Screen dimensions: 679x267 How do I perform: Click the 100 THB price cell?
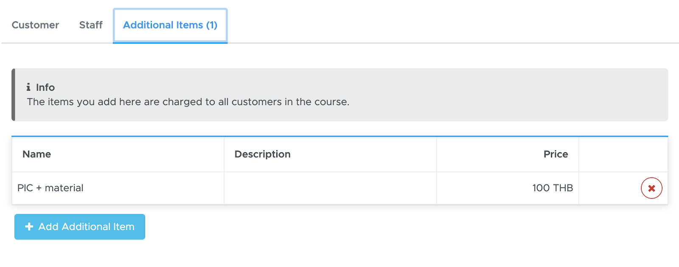508,188
